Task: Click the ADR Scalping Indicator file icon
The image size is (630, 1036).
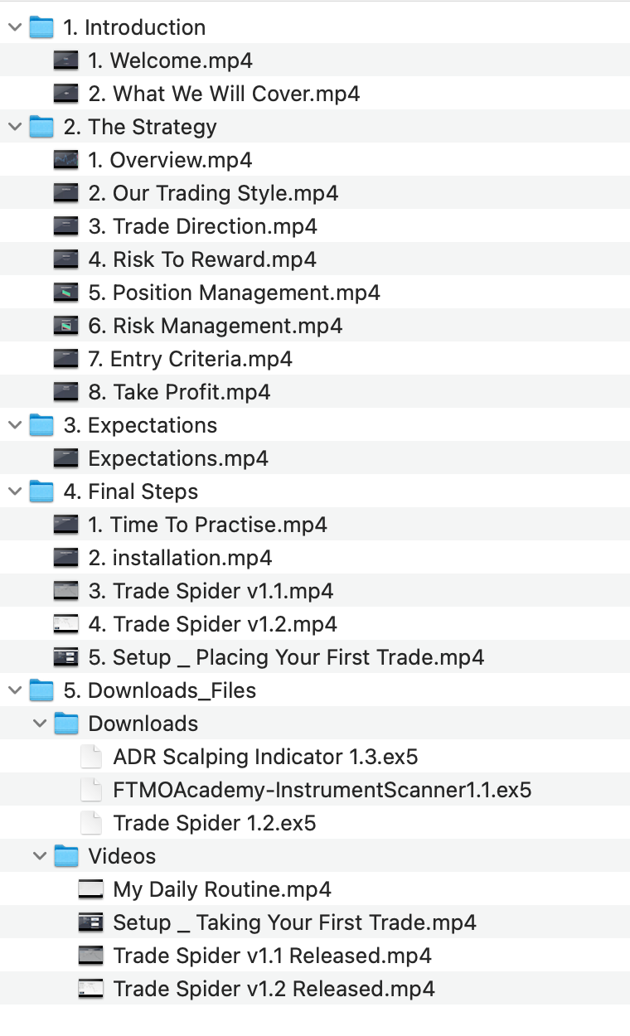Action: [x=91, y=757]
